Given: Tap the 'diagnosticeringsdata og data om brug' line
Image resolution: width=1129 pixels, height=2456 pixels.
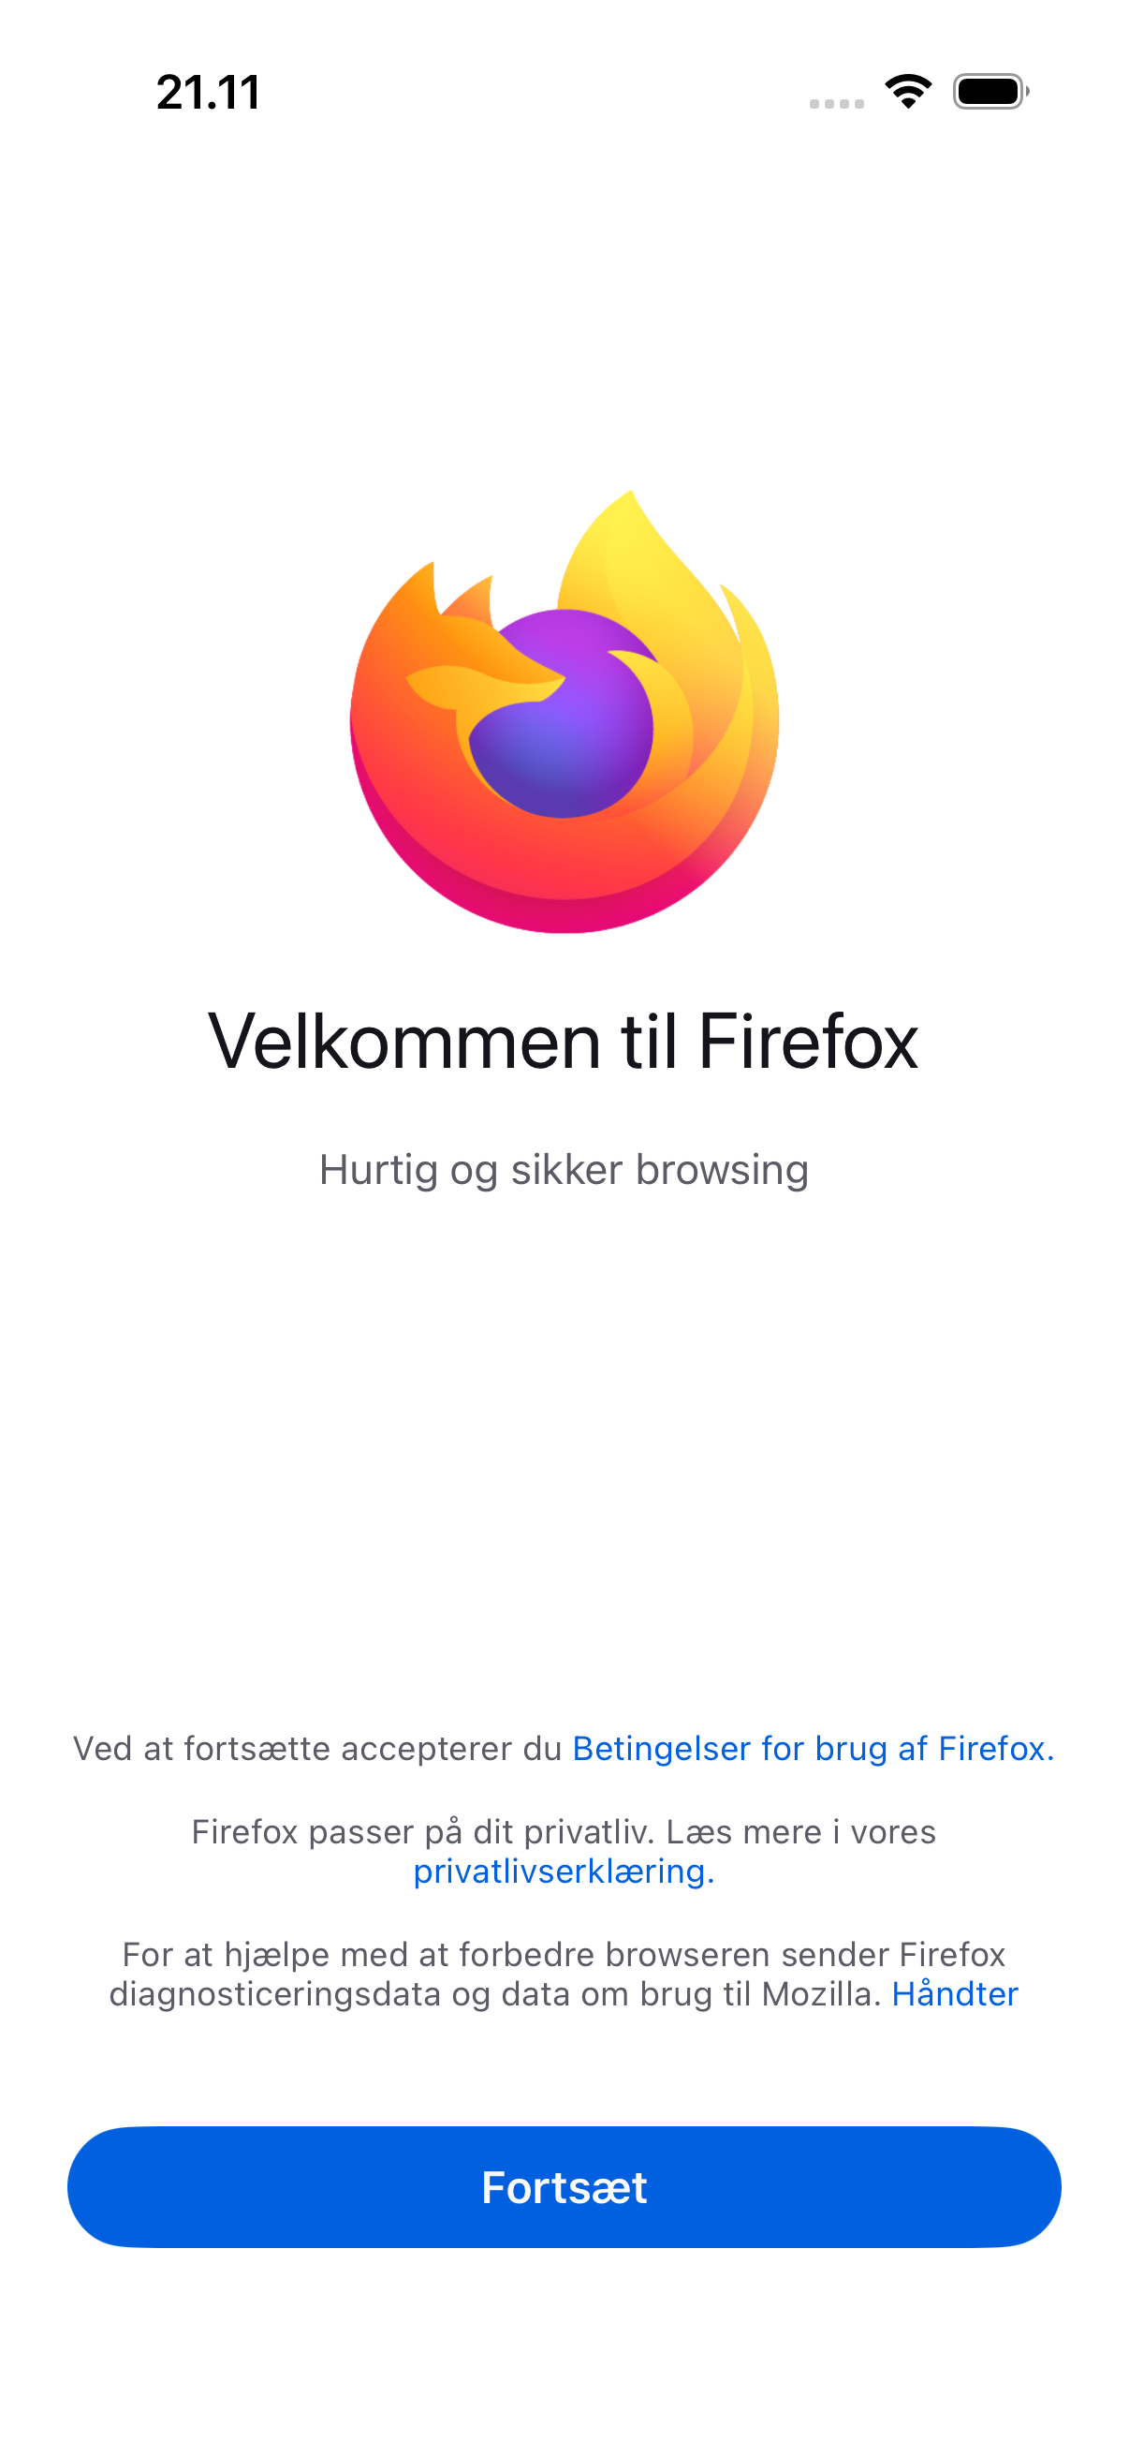Looking at the screenshot, I should (495, 1993).
